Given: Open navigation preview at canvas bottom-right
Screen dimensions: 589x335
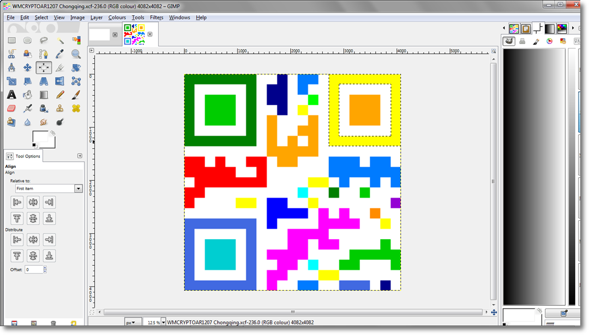Looking at the screenshot, I should click(494, 312).
